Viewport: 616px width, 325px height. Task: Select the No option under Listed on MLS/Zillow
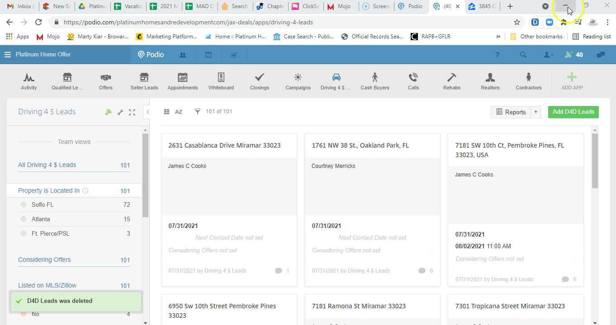click(36, 314)
